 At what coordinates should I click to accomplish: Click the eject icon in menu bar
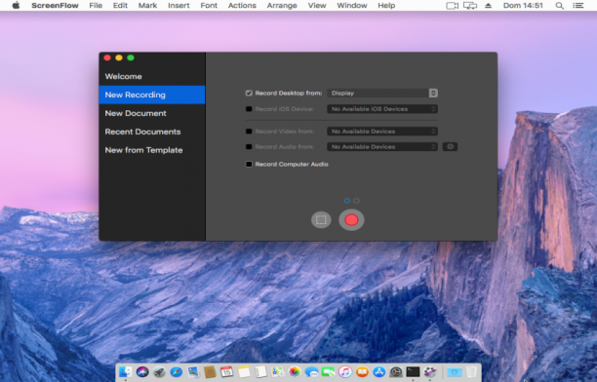coord(488,6)
